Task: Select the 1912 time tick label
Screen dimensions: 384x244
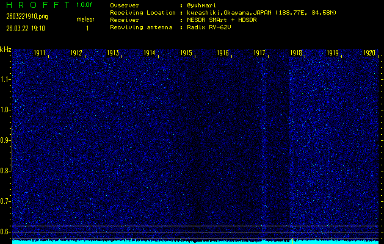Action: coord(76,53)
